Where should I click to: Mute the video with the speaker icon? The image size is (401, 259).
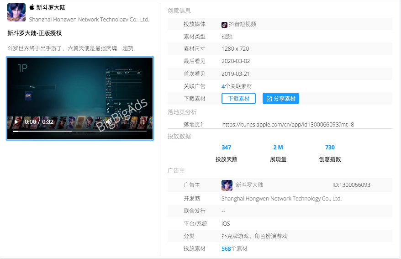(x=108, y=122)
